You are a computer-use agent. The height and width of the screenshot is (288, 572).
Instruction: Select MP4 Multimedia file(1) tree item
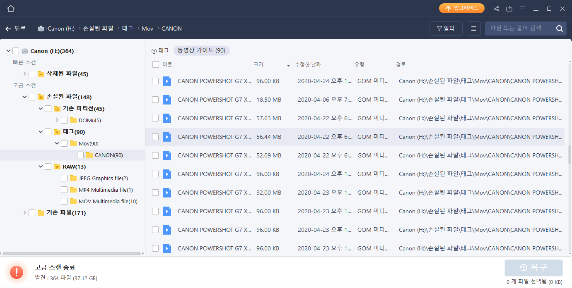(106, 190)
